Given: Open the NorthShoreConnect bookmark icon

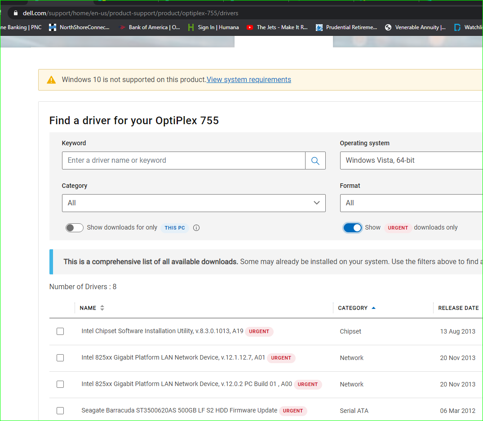Looking at the screenshot, I should tap(53, 27).
